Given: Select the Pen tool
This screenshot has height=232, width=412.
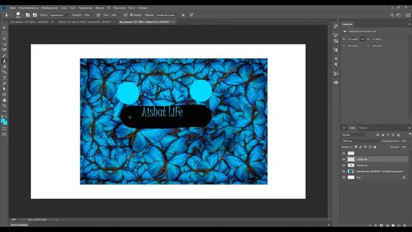Looking at the screenshot, I should pyautogui.click(x=5, y=83).
